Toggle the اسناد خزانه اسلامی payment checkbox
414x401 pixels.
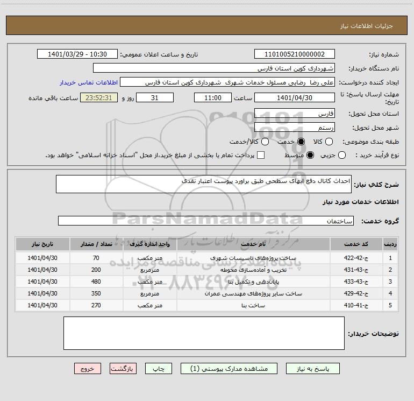[x=261, y=155]
